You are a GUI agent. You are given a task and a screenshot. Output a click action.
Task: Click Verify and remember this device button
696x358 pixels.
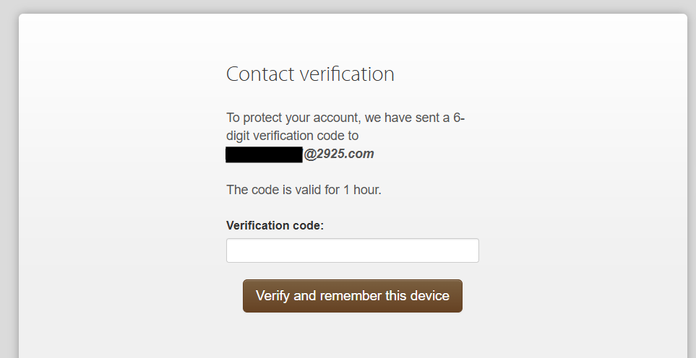tap(353, 295)
